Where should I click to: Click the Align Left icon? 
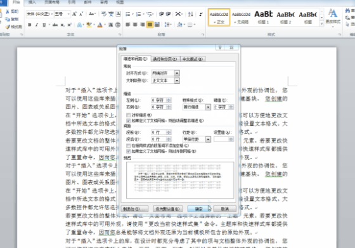(128, 25)
